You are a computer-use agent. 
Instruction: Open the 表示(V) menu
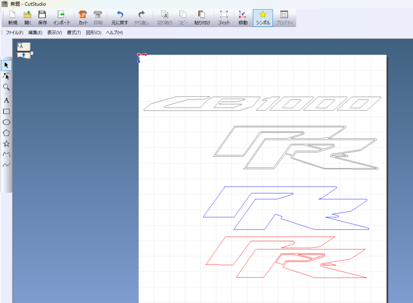[54, 33]
